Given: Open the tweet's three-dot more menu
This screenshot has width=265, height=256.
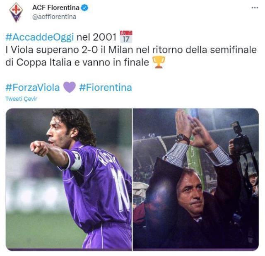Looking at the screenshot, I should pyautogui.click(x=255, y=7).
